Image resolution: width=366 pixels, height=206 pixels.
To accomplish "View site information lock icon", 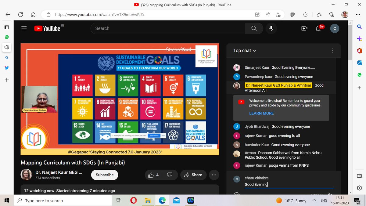I will coord(48,15).
